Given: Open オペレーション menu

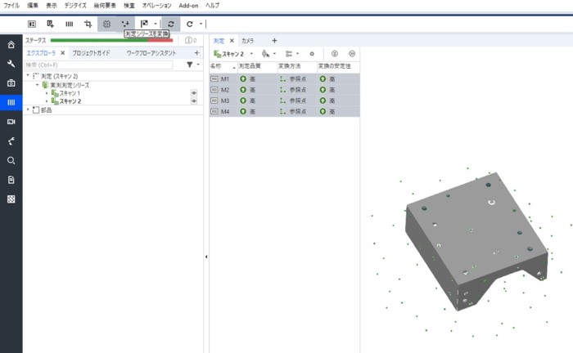Looking at the screenshot, I should click(157, 6).
